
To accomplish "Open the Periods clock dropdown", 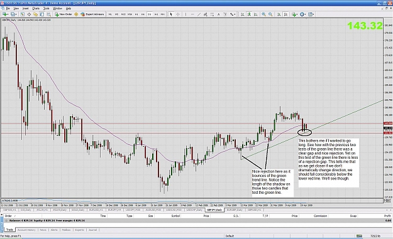I will pyautogui.click(x=303, y=14).
